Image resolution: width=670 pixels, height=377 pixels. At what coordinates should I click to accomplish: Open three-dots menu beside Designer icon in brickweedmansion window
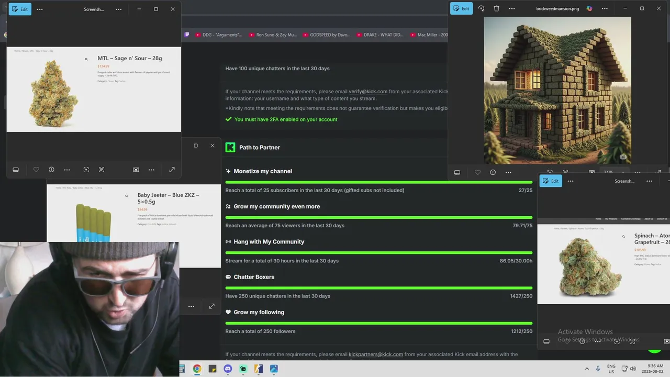click(605, 8)
